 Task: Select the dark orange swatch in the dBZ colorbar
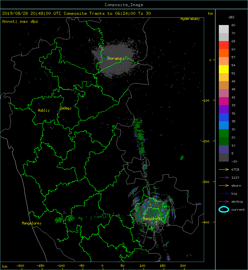click(x=224, y=53)
